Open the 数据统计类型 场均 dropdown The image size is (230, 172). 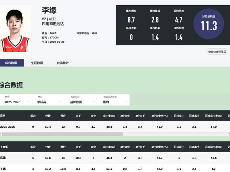(x=113, y=100)
